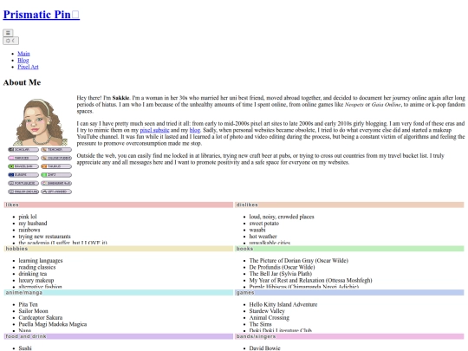Click 'Stardew Valley' game entry

click(x=267, y=311)
